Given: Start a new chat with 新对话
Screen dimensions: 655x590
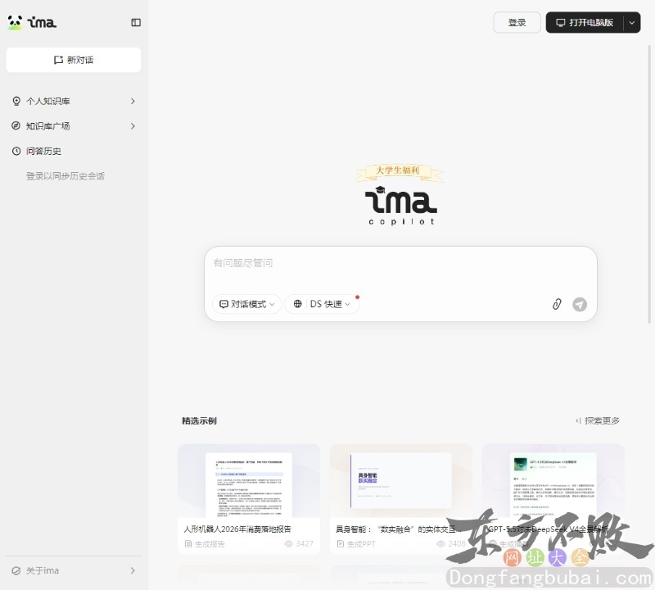Looking at the screenshot, I should click(74, 60).
